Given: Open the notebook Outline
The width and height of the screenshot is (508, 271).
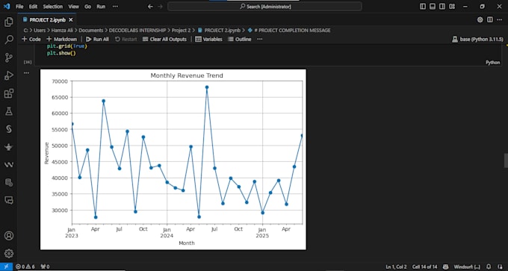Looking at the screenshot, I should pos(240,39).
